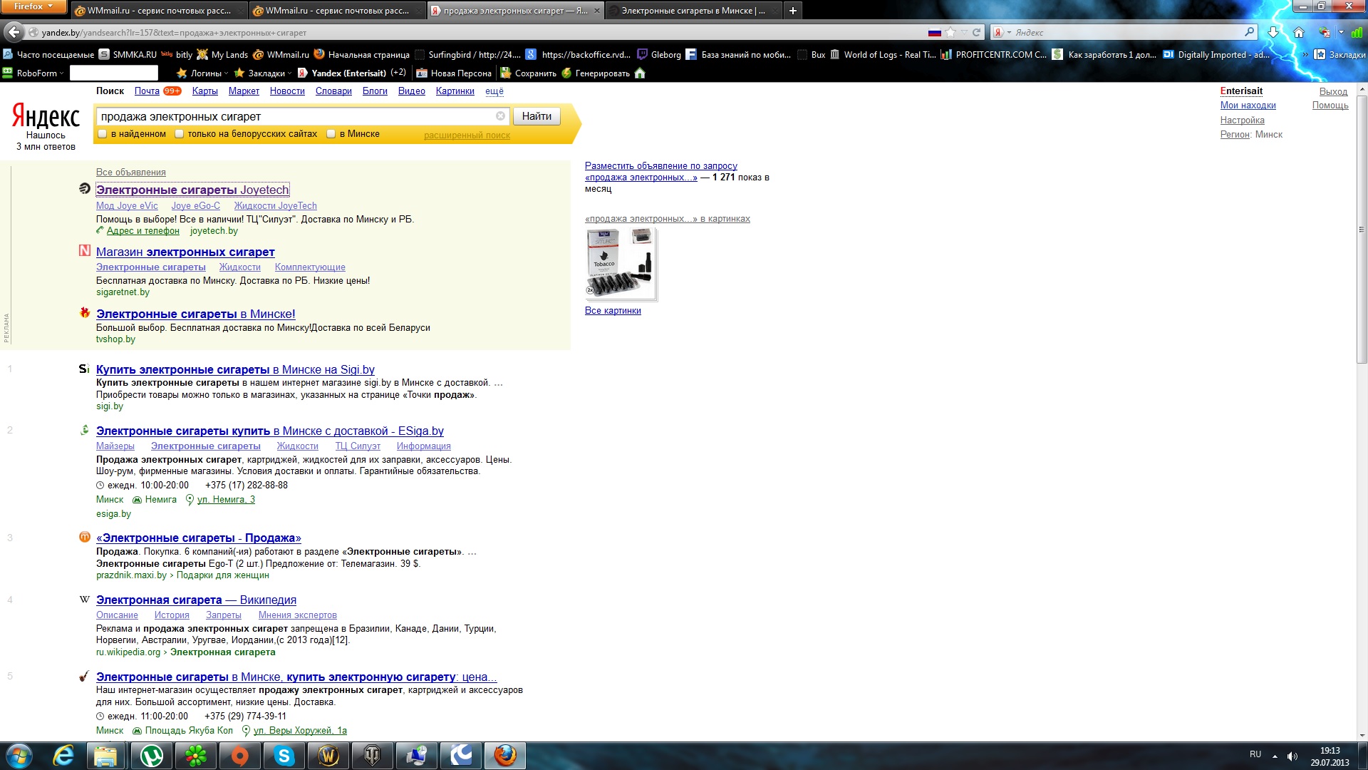Switch to 'Электронные сигареты в Минске' tab
Image resolution: width=1368 pixels, height=770 pixels.
pyautogui.click(x=693, y=11)
